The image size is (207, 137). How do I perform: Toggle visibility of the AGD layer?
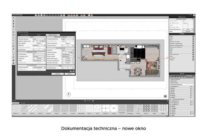tap(193, 53)
